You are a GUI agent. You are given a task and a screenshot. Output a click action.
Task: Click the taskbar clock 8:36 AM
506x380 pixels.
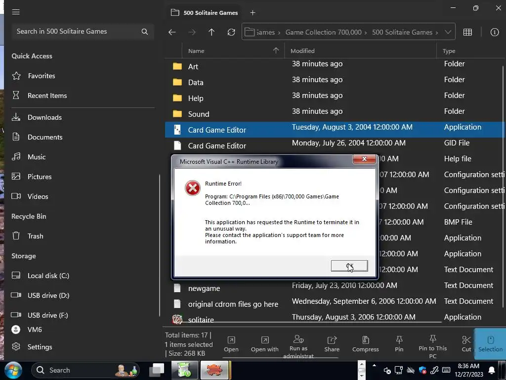tap(468, 370)
